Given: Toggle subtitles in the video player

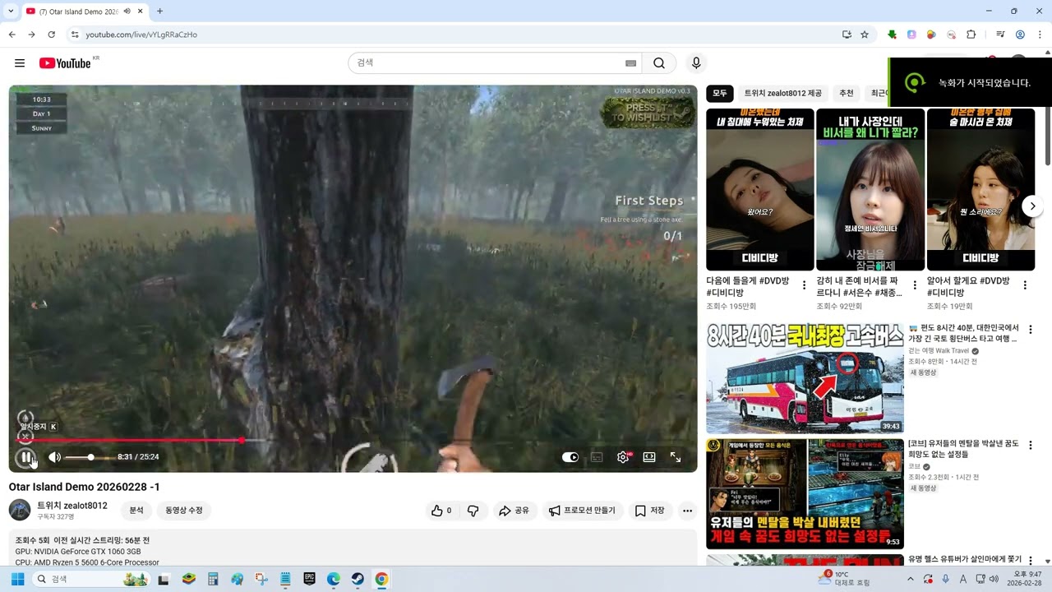Looking at the screenshot, I should [597, 457].
